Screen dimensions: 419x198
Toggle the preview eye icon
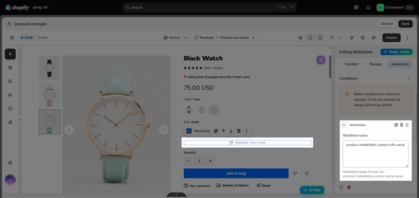[x=374, y=38]
